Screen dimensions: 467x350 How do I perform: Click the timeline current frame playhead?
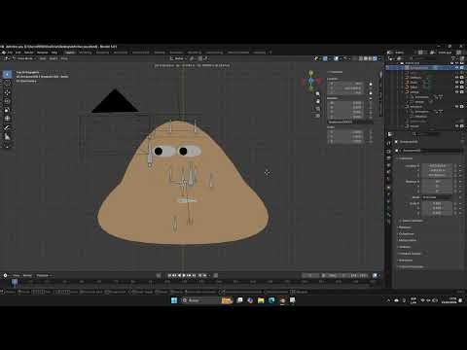pos(15,282)
